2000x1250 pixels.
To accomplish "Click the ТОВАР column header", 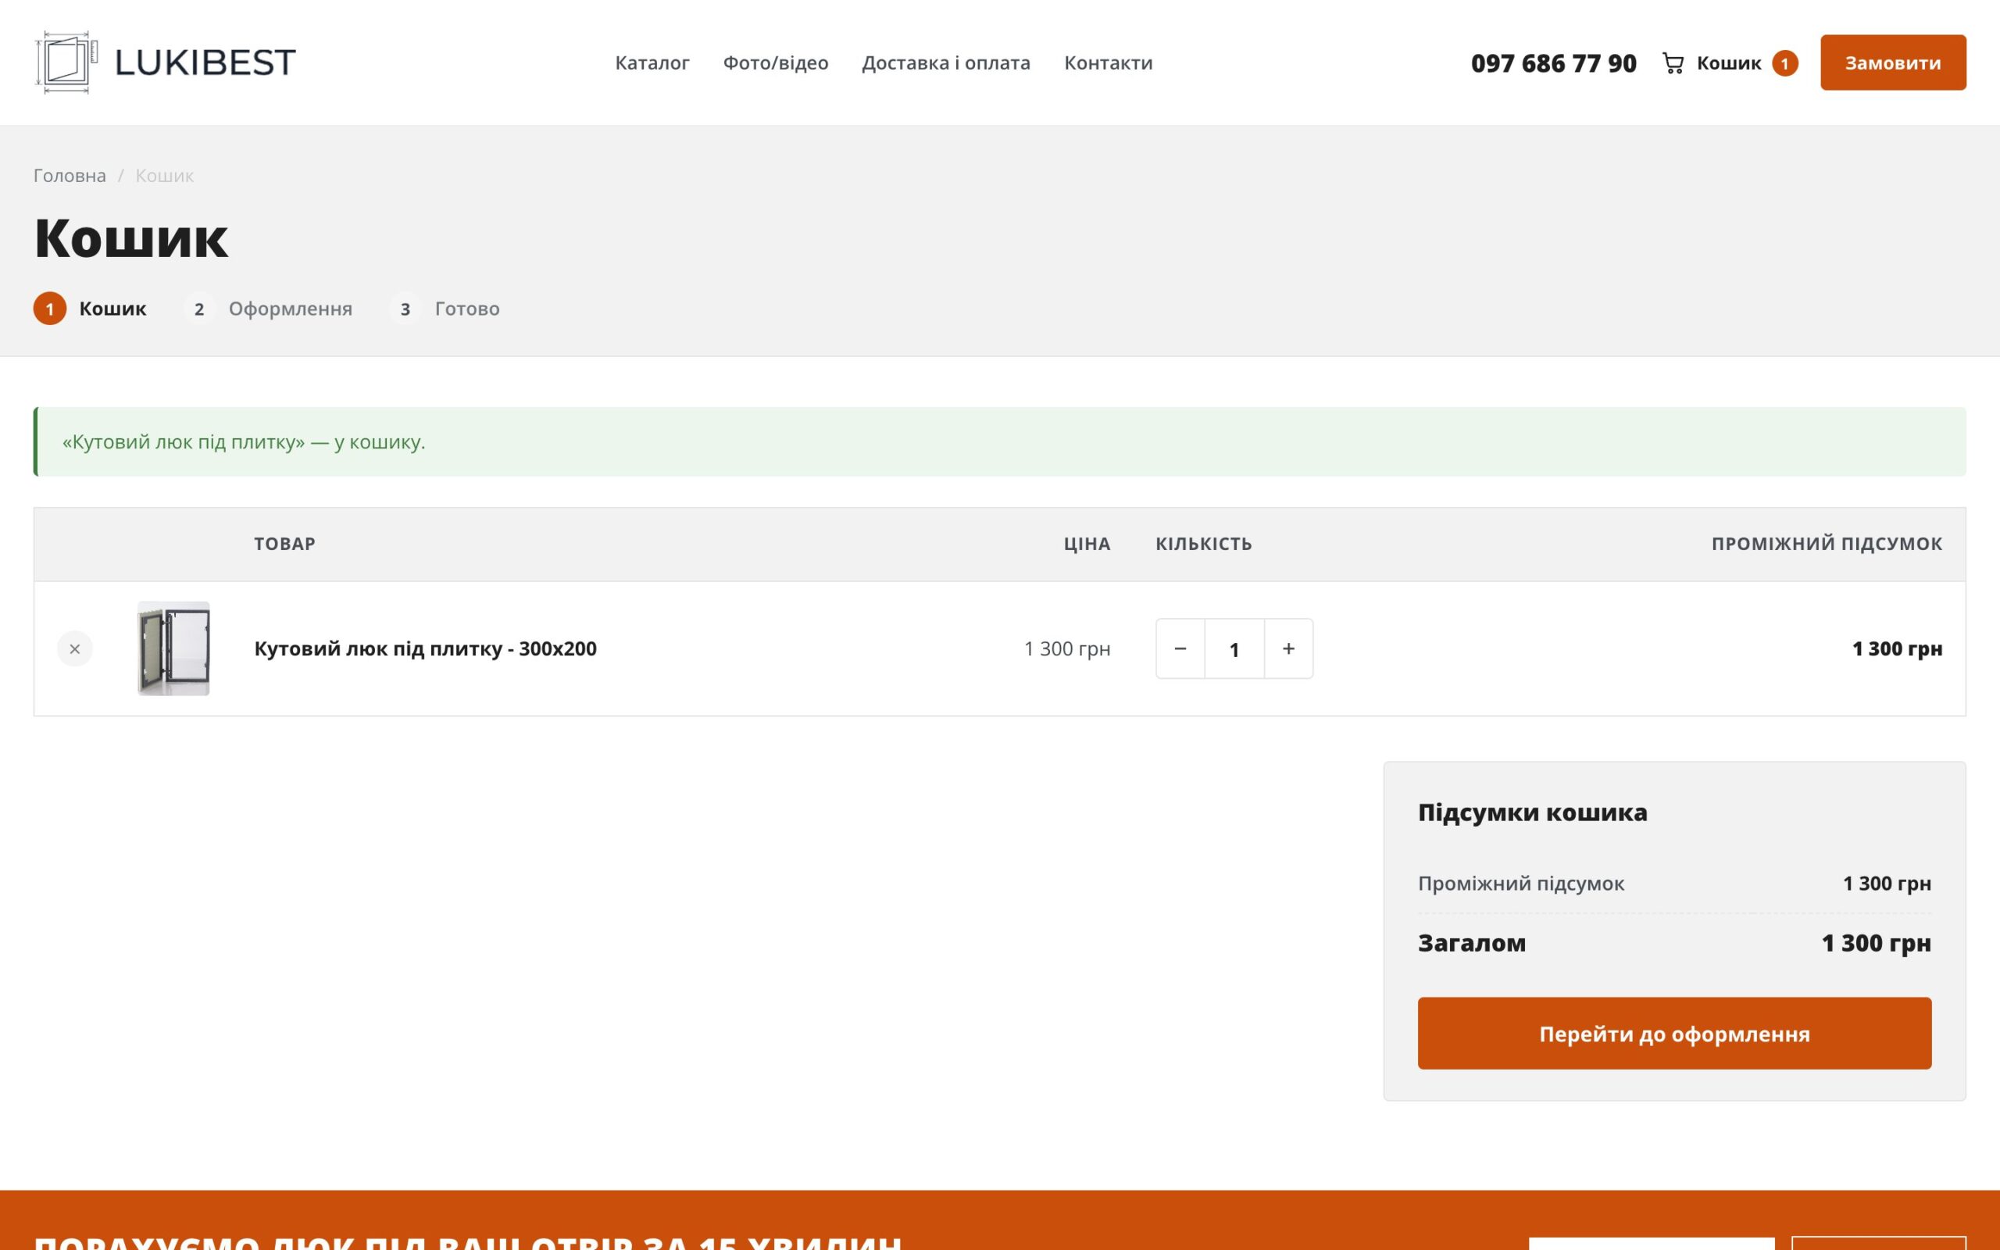I will (x=284, y=544).
